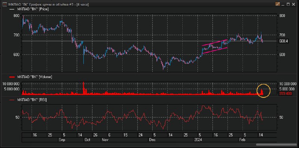
Task: Select the lower pink channel trend line
Action: (215, 51)
